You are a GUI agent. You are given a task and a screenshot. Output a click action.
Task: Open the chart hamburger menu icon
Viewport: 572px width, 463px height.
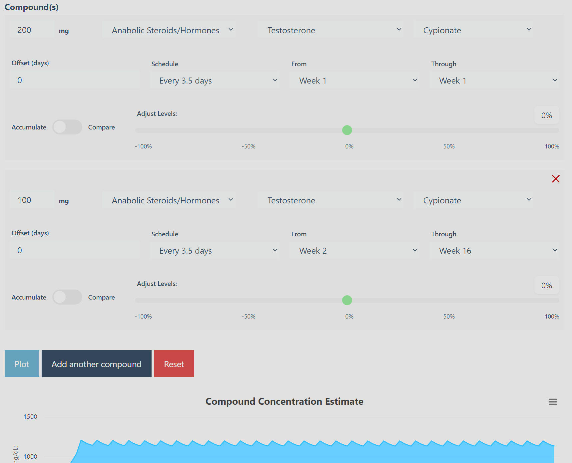[x=553, y=402]
